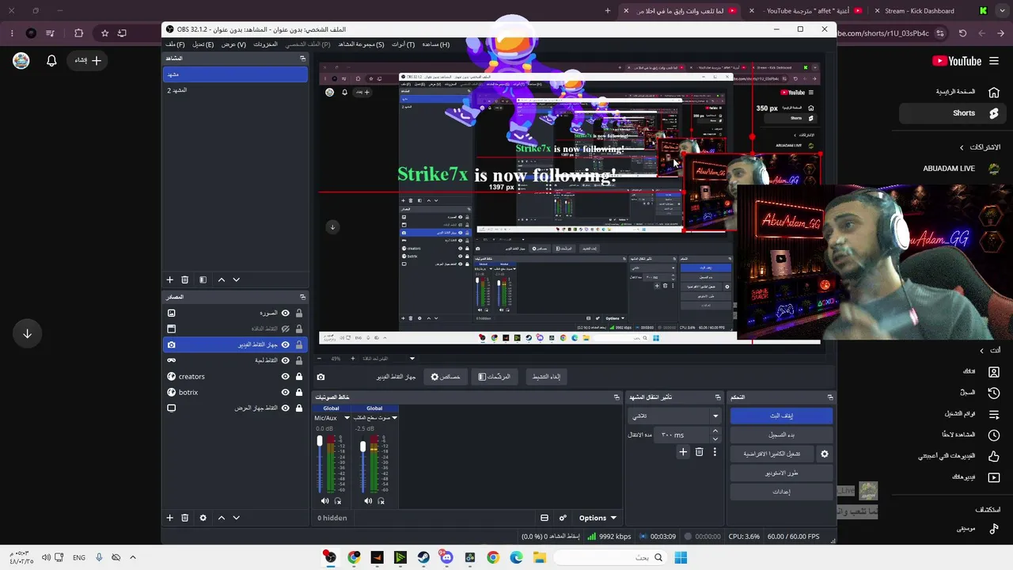
Task: Open YouTube notifications bell
Action: coord(51,60)
